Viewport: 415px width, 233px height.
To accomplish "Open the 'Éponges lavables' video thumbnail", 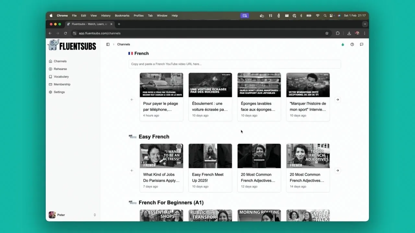I will coord(259,85).
